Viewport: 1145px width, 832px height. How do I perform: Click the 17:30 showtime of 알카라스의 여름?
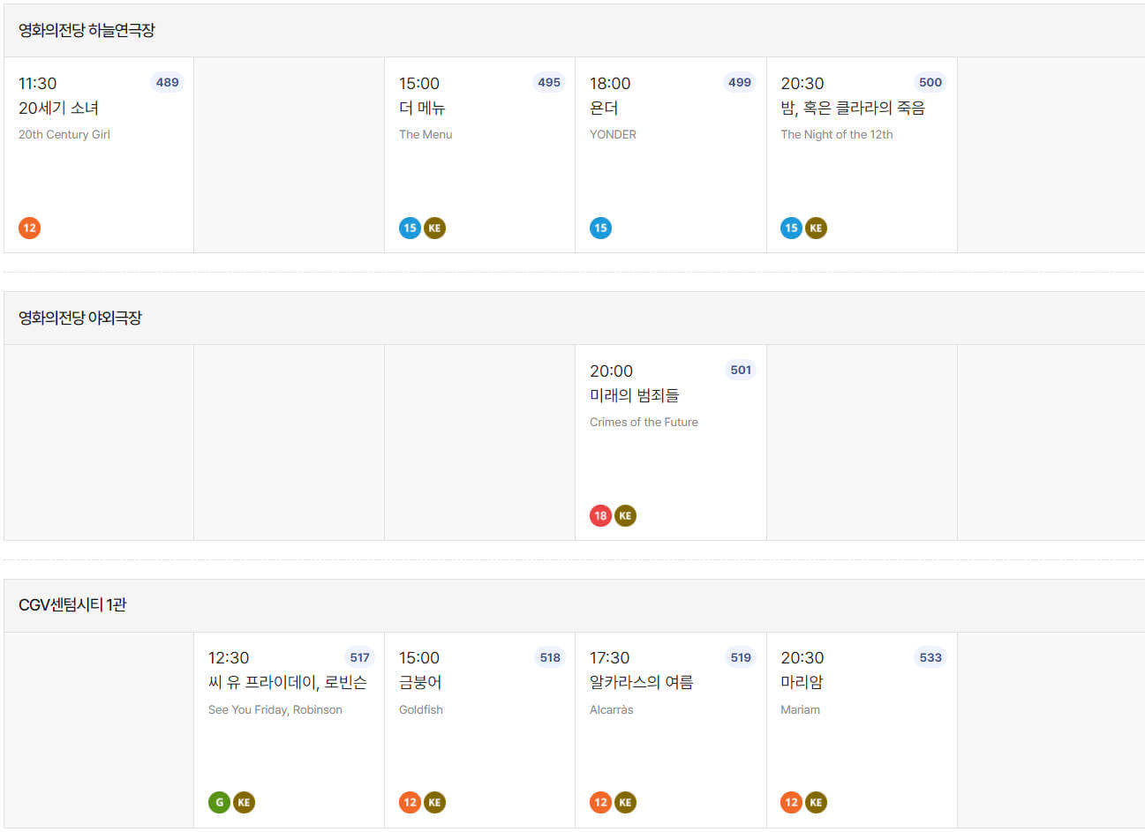tap(609, 657)
